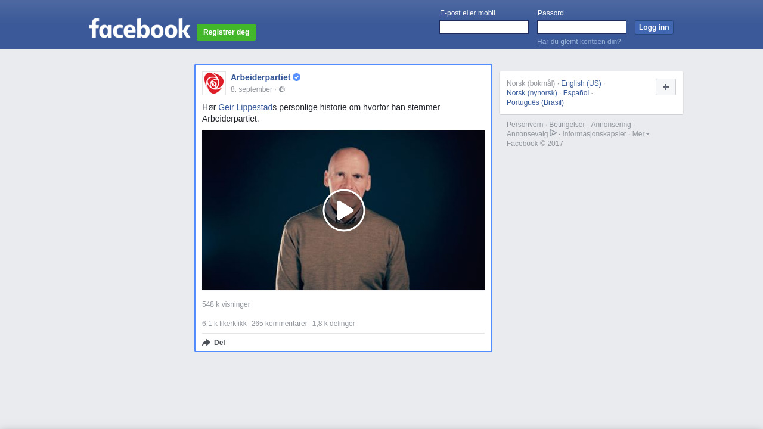Image resolution: width=763 pixels, height=429 pixels.
Task: Open the Informasjonskapsler footer link
Action: (594, 134)
